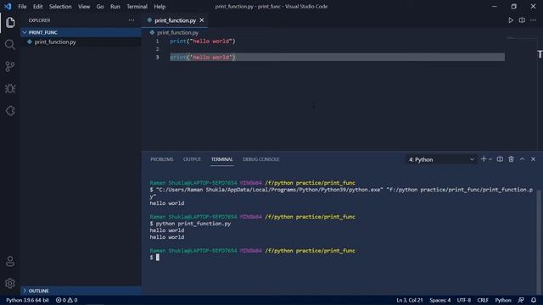543x305 pixels.
Task: Click the terminal prompt cursor line
Action: click(x=154, y=258)
